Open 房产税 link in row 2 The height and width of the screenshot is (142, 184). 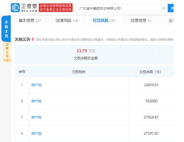36,101
